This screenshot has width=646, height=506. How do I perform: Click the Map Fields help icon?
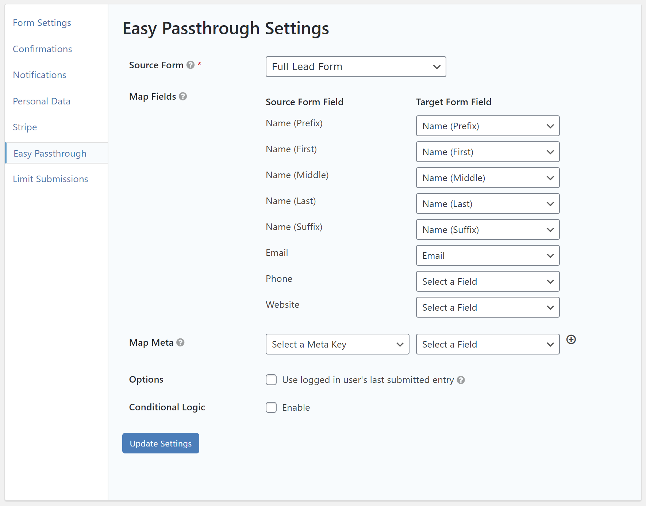pyautogui.click(x=183, y=96)
